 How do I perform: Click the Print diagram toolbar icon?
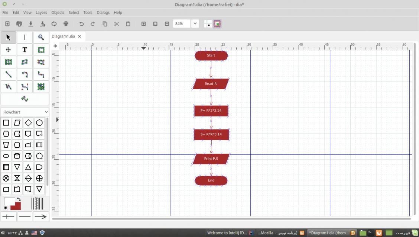66,24
